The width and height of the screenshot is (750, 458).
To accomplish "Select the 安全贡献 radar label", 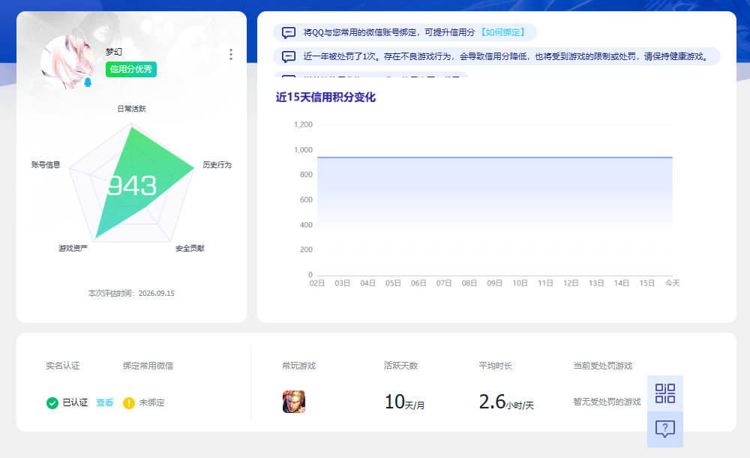I will pos(190,249).
